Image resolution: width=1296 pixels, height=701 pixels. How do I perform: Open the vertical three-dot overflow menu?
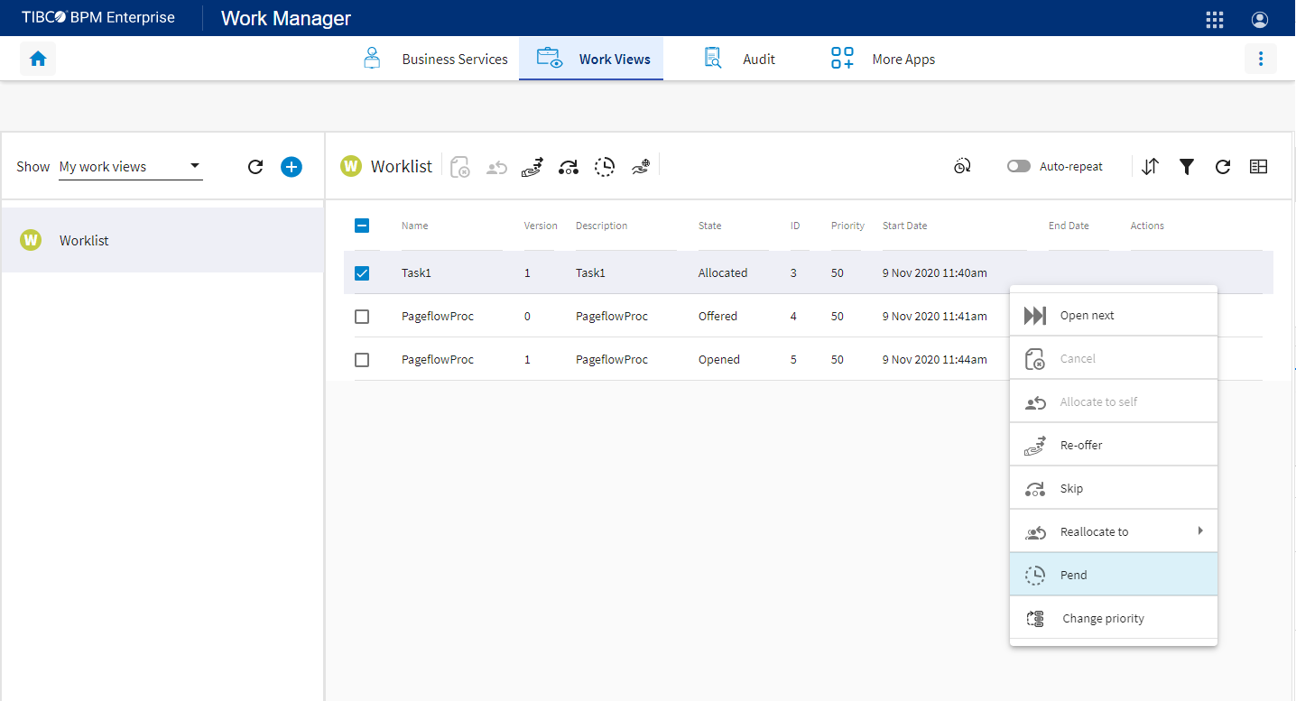click(1260, 59)
